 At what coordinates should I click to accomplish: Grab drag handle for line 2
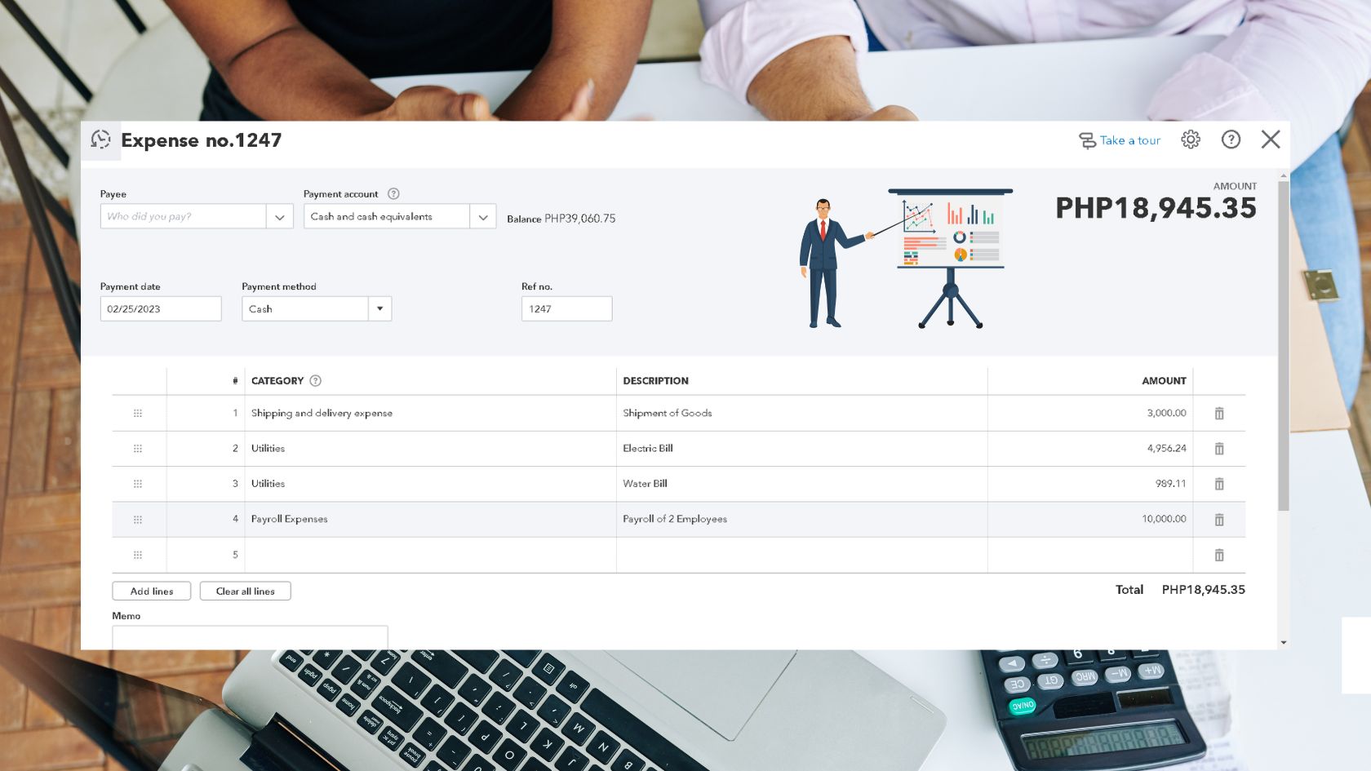coord(138,449)
